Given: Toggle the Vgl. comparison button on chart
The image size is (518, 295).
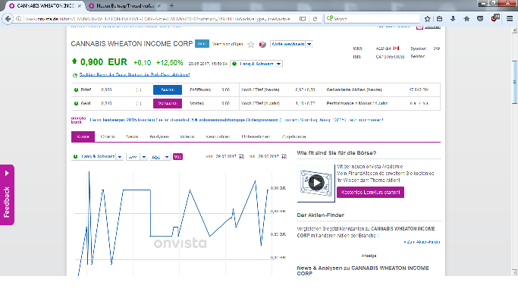Looking at the screenshot, I should [177, 156].
